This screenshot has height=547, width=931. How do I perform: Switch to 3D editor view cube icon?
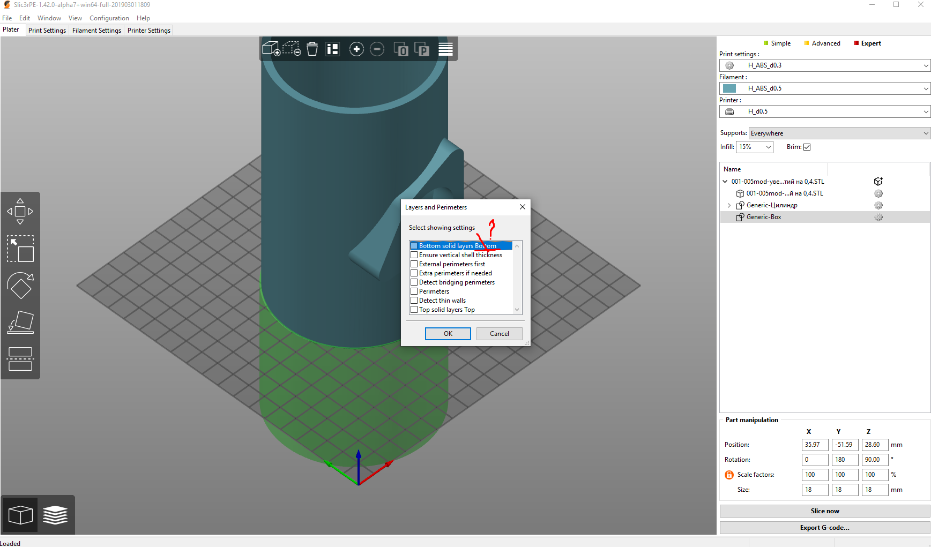pyautogui.click(x=20, y=515)
